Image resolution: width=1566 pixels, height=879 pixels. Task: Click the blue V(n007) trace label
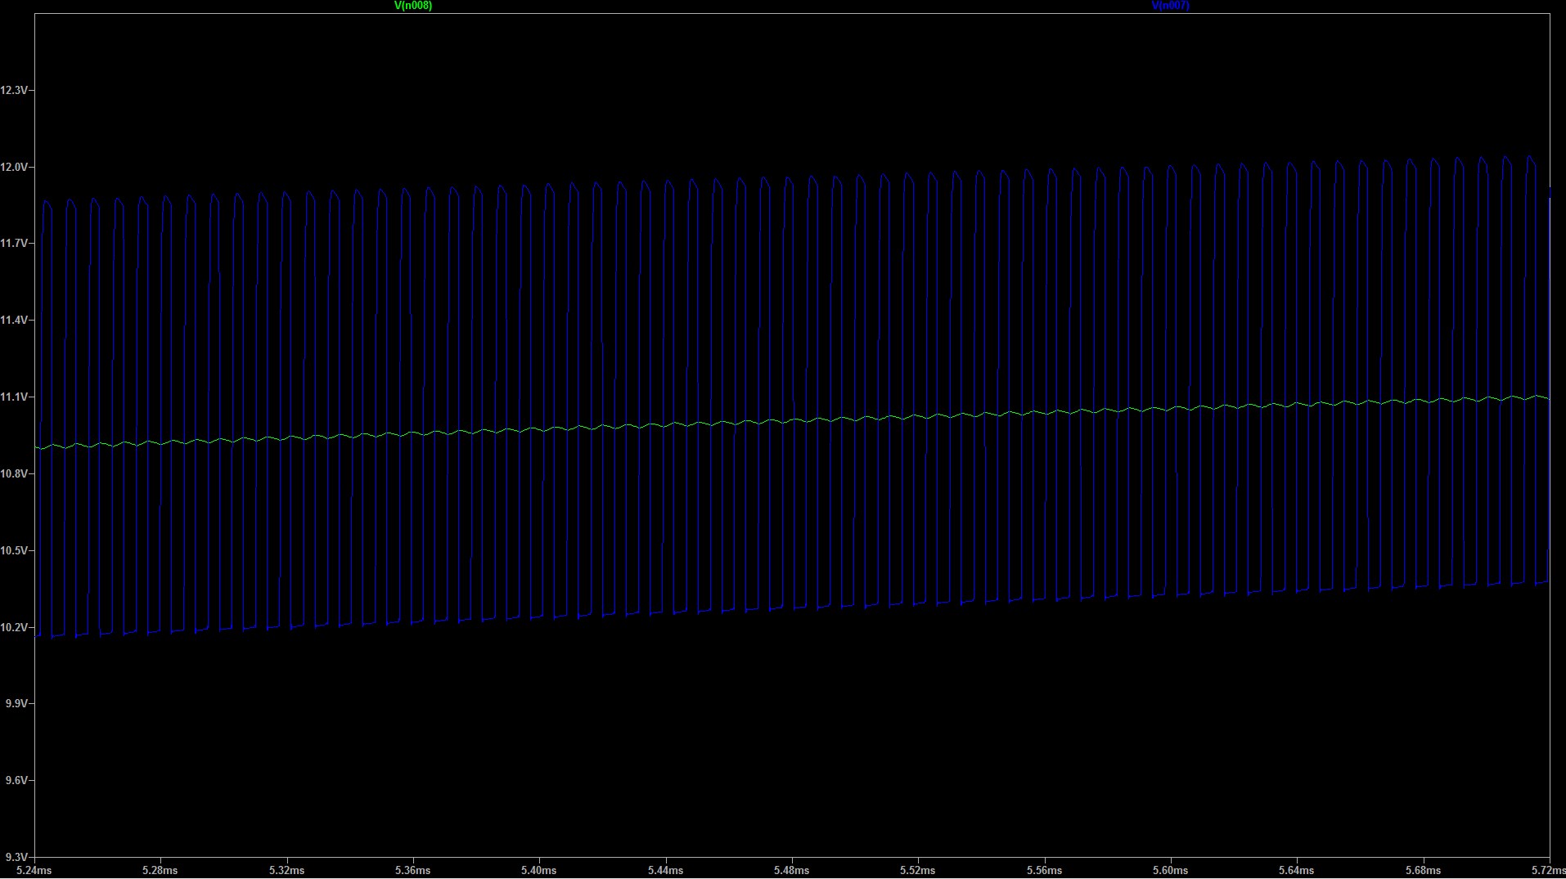pyautogui.click(x=1170, y=6)
